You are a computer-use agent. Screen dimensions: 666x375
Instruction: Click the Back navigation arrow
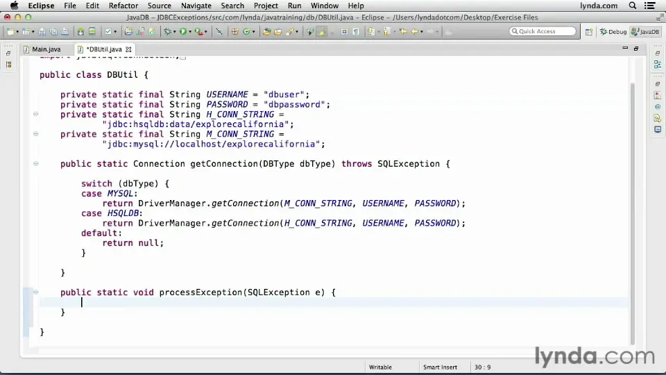414,31
